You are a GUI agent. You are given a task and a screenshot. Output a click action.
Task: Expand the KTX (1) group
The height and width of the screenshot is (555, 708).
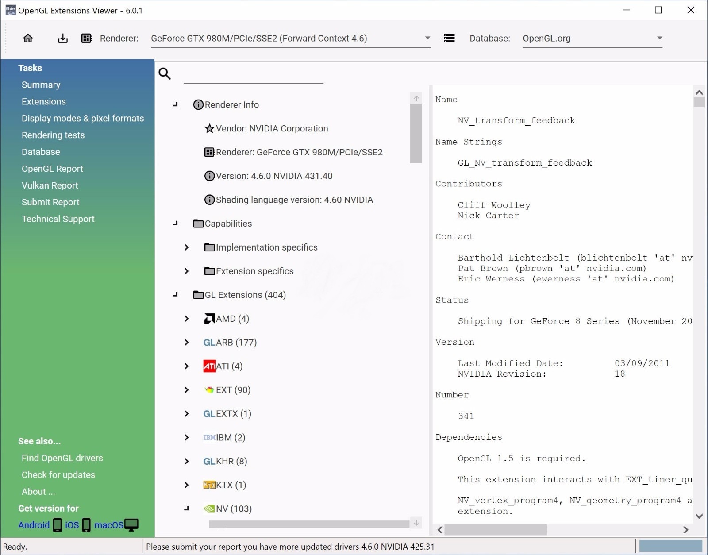pos(187,485)
